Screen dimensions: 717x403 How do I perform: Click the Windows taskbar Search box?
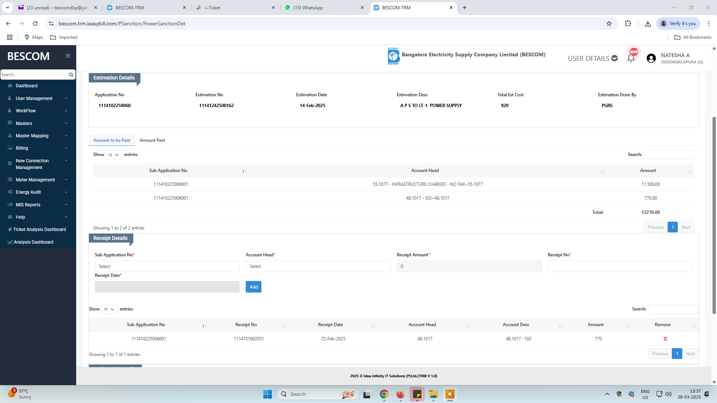317,394
